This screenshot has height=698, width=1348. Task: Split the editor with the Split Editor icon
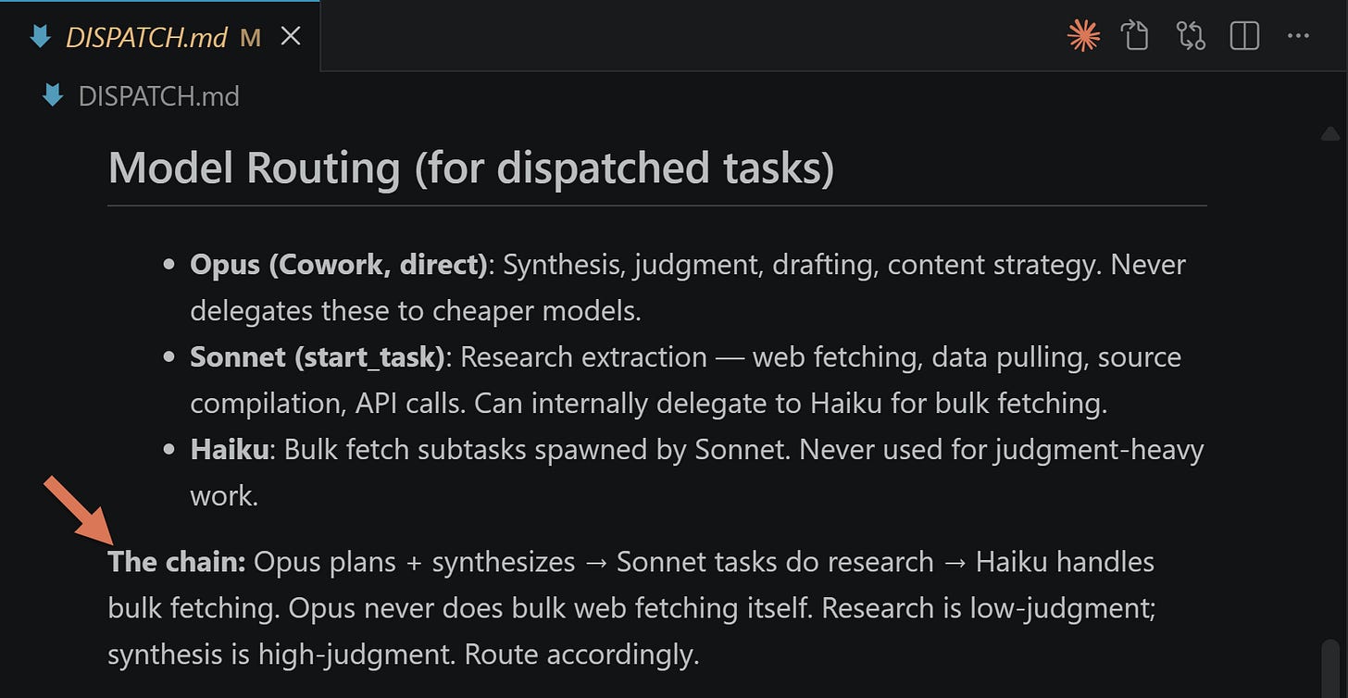(x=1243, y=36)
